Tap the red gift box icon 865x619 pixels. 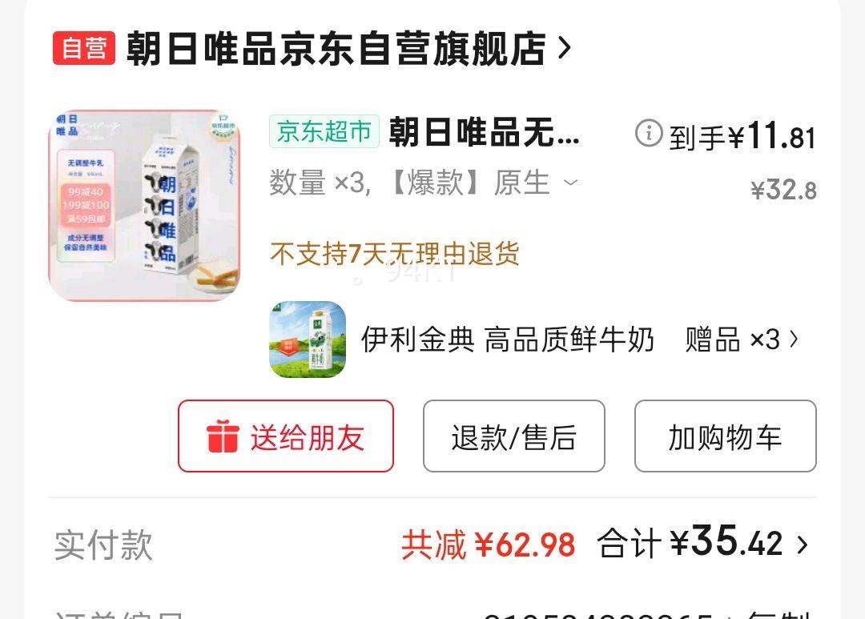click(x=223, y=436)
